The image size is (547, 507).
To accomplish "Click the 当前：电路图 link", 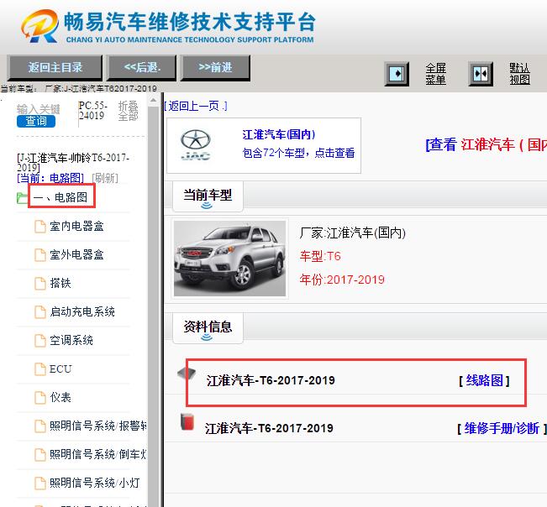I will click(x=50, y=178).
